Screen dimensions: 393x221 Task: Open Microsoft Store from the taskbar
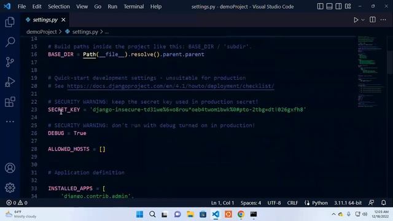pyautogui.click(x=203, y=214)
